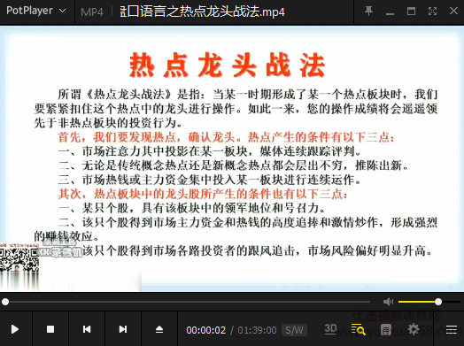Click total duration 01:39:00
464x346 pixels.
(x=257, y=330)
